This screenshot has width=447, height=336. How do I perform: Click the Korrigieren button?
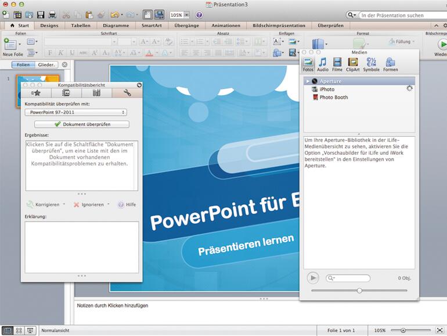(x=46, y=205)
